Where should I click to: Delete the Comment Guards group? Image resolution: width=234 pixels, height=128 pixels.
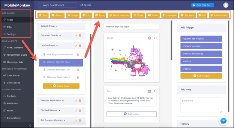(x=80, y=35)
